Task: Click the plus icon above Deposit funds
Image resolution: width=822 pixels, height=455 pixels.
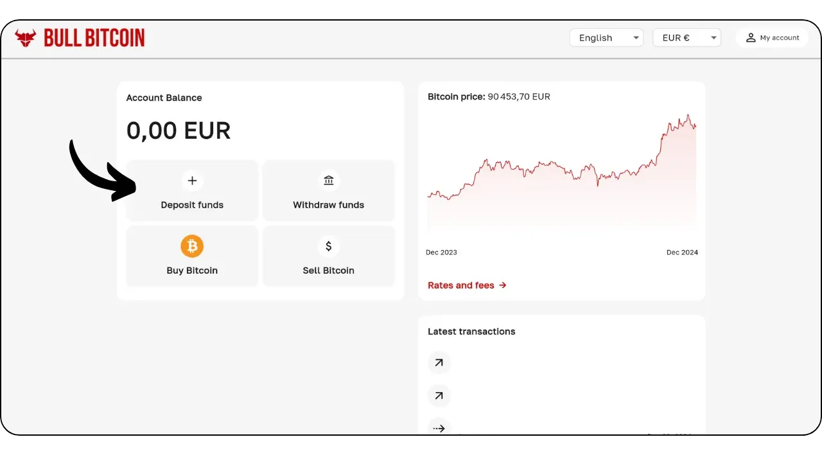Action: point(192,181)
